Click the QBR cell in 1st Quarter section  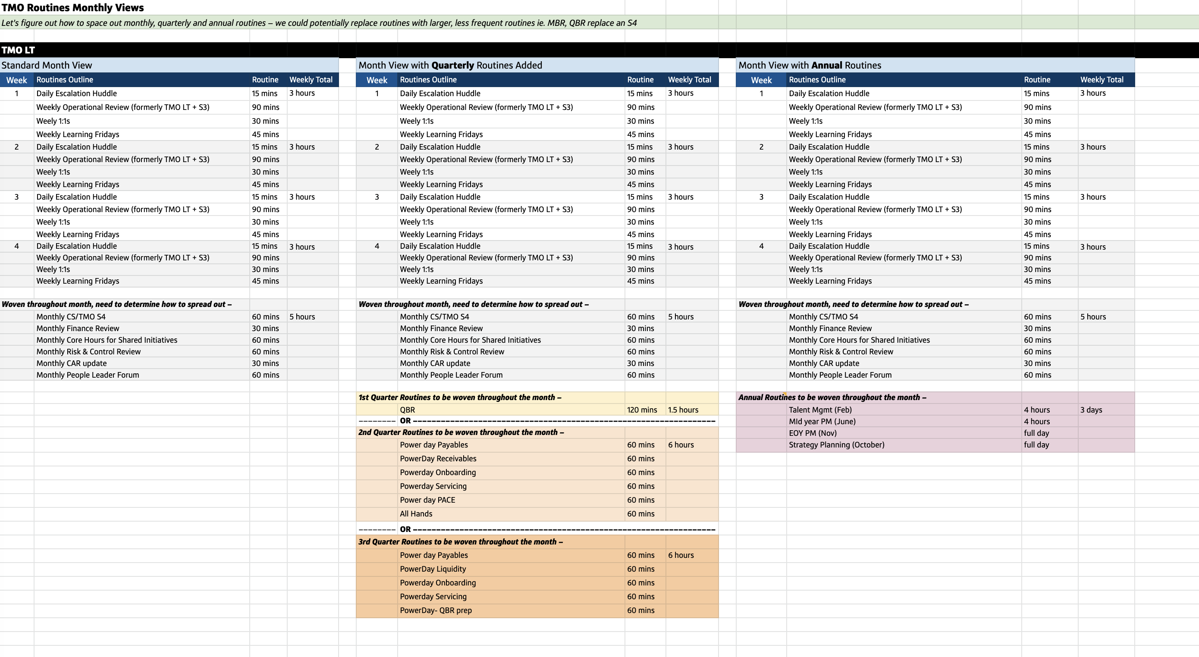[407, 410]
